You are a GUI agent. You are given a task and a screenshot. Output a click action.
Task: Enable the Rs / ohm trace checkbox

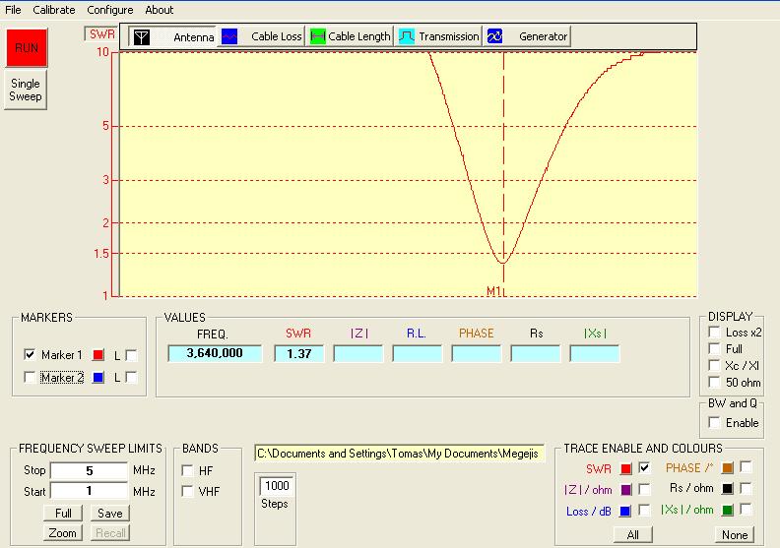click(746, 488)
